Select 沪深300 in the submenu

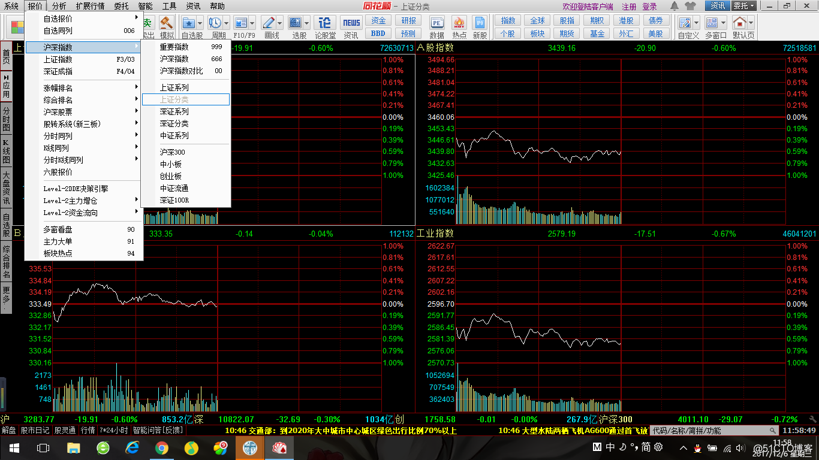[x=186, y=152]
